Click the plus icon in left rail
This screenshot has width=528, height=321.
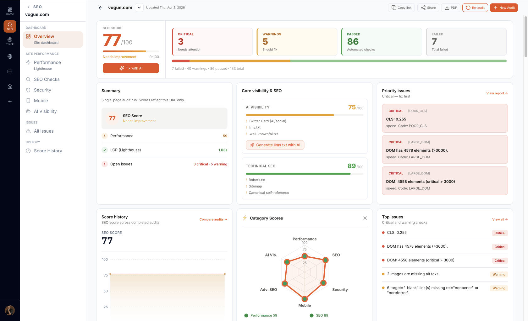10,102
